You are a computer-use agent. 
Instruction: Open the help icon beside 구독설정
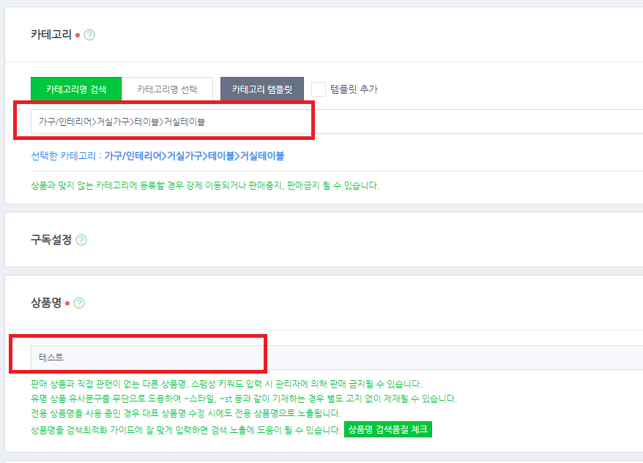point(81,240)
